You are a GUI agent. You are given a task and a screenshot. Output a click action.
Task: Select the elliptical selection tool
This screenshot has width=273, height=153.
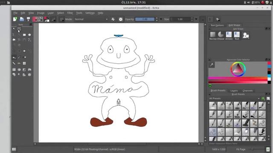point(19,70)
